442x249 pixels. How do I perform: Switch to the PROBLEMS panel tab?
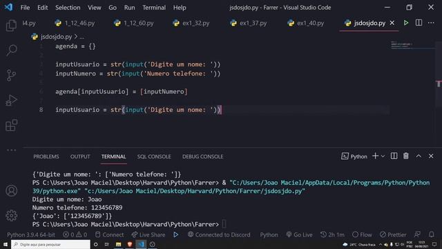46,157
